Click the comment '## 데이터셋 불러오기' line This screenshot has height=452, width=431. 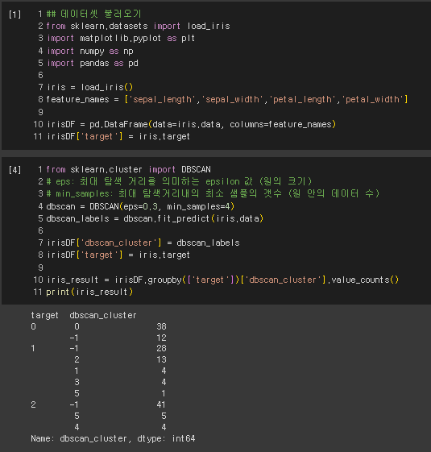[94, 14]
